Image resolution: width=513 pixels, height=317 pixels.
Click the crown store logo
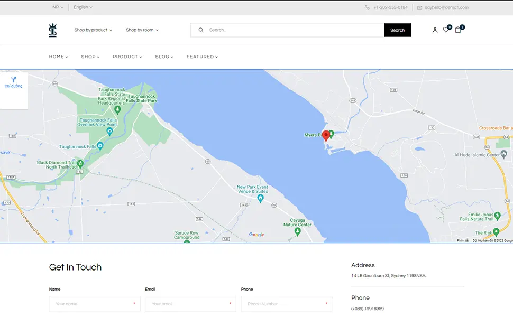tap(52, 30)
